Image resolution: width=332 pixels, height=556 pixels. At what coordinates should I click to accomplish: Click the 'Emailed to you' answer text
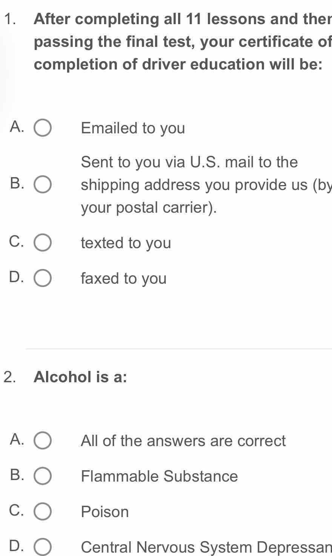point(133,128)
